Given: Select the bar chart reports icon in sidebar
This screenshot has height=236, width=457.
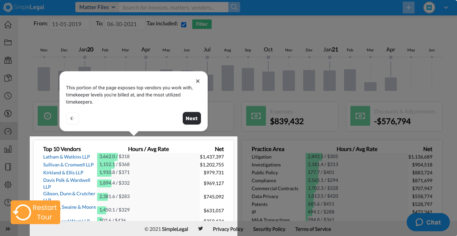Looking at the screenshot, I should click(8, 149).
